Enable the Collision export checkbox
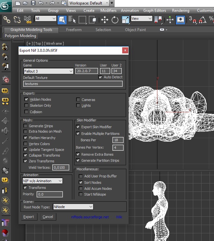This screenshot has width=214, height=241. [26, 112]
